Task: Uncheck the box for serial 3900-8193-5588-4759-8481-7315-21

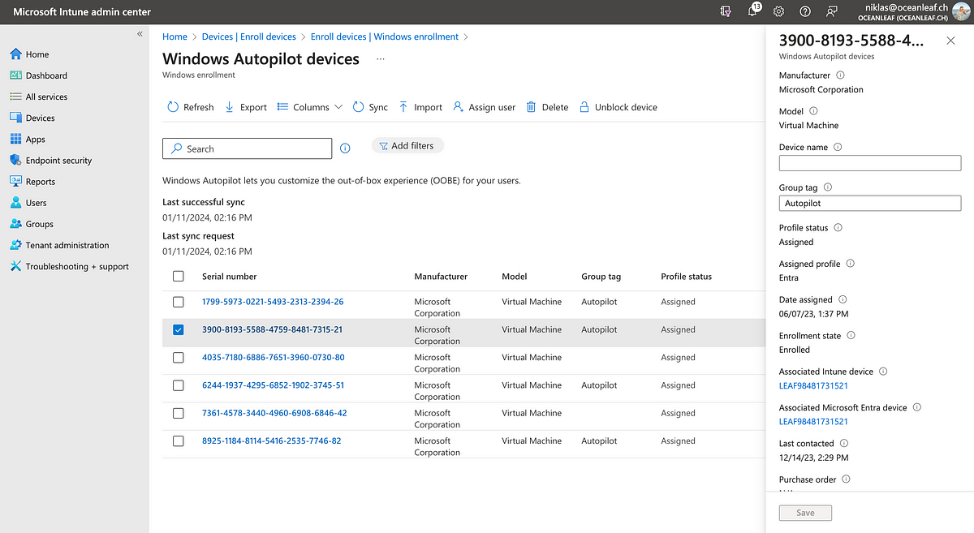Action: point(179,330)
